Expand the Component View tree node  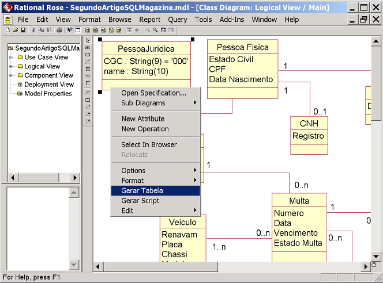click(x=11, y=75)
